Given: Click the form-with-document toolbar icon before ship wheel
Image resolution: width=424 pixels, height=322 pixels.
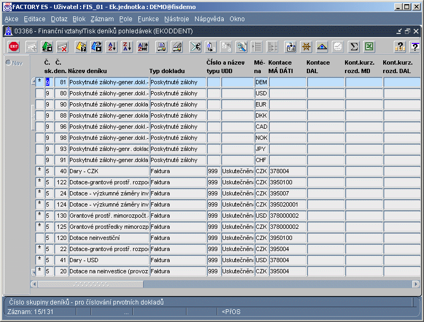Looking at the screenshot, I should point(290,47).
